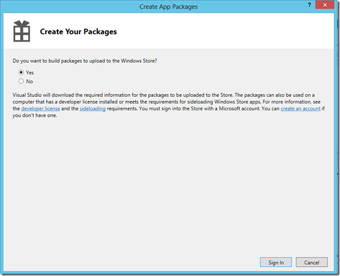Click the paragraph starting with Visual Studio
This screenshot has height=276, width=340.
pyautogui.click(x=169, y=105)
